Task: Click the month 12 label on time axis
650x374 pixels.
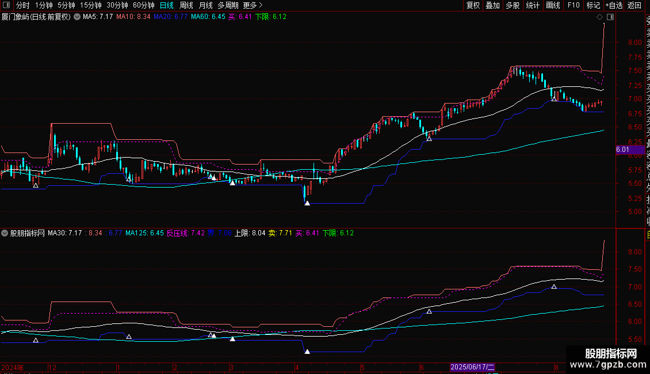Action: (x=53, y=367)
